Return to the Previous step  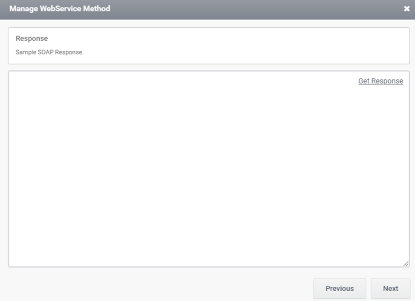click(x=340, y=288)
